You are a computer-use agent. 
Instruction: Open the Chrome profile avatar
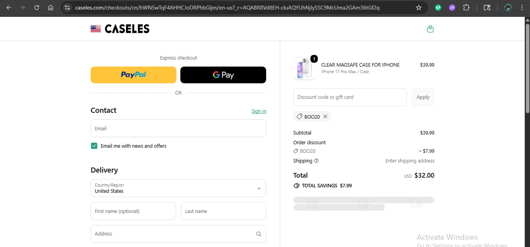pos(508,7)
